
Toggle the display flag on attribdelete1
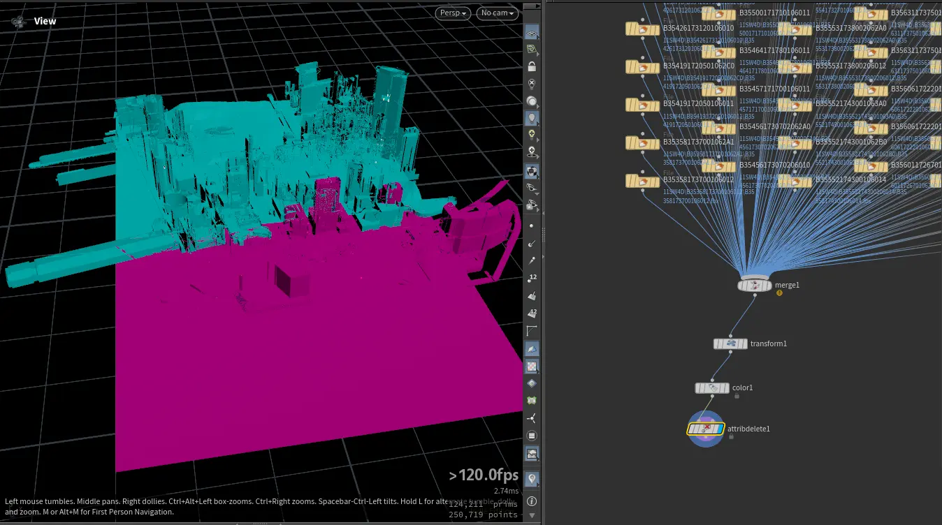(x=719, y=429)
